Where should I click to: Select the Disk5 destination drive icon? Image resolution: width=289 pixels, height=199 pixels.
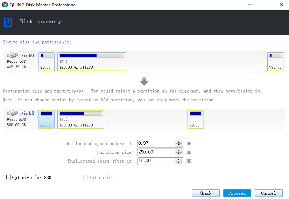coord(12,113)
